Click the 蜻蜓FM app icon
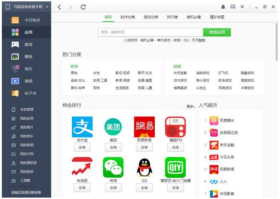The image size is (280, 199). coord(175,127)
